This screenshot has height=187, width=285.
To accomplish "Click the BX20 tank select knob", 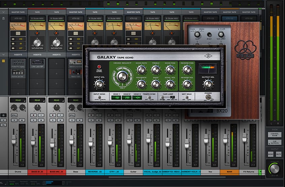I will click(221, 34).
